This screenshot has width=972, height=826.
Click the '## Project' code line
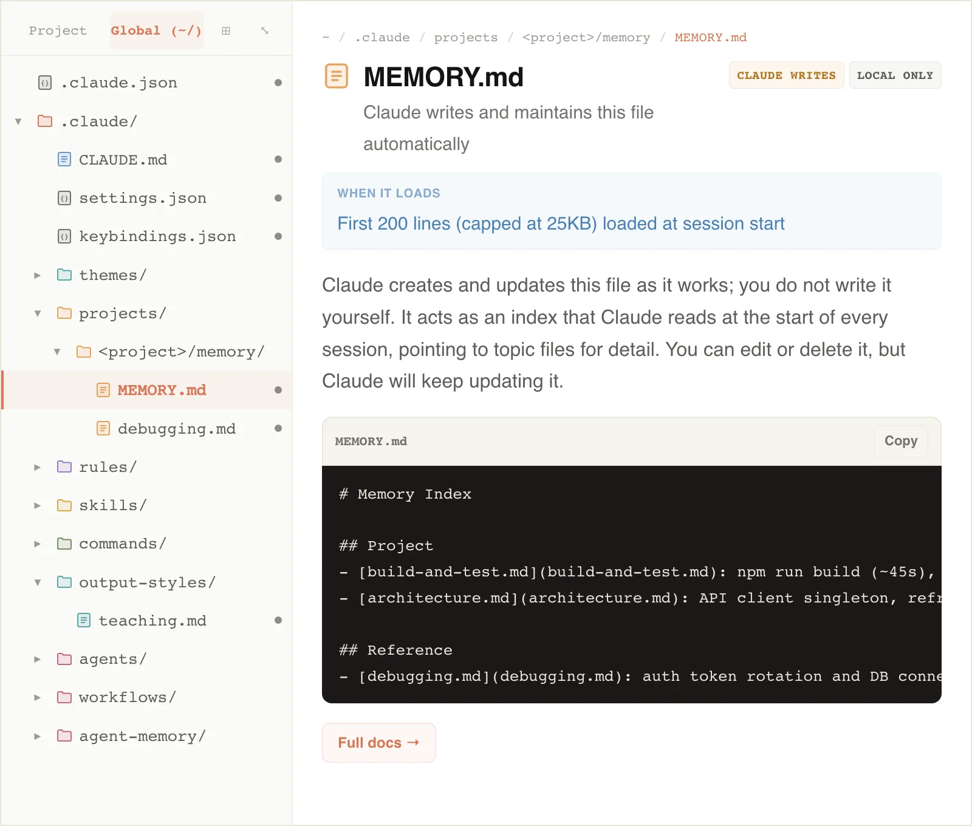coord(386,546)
